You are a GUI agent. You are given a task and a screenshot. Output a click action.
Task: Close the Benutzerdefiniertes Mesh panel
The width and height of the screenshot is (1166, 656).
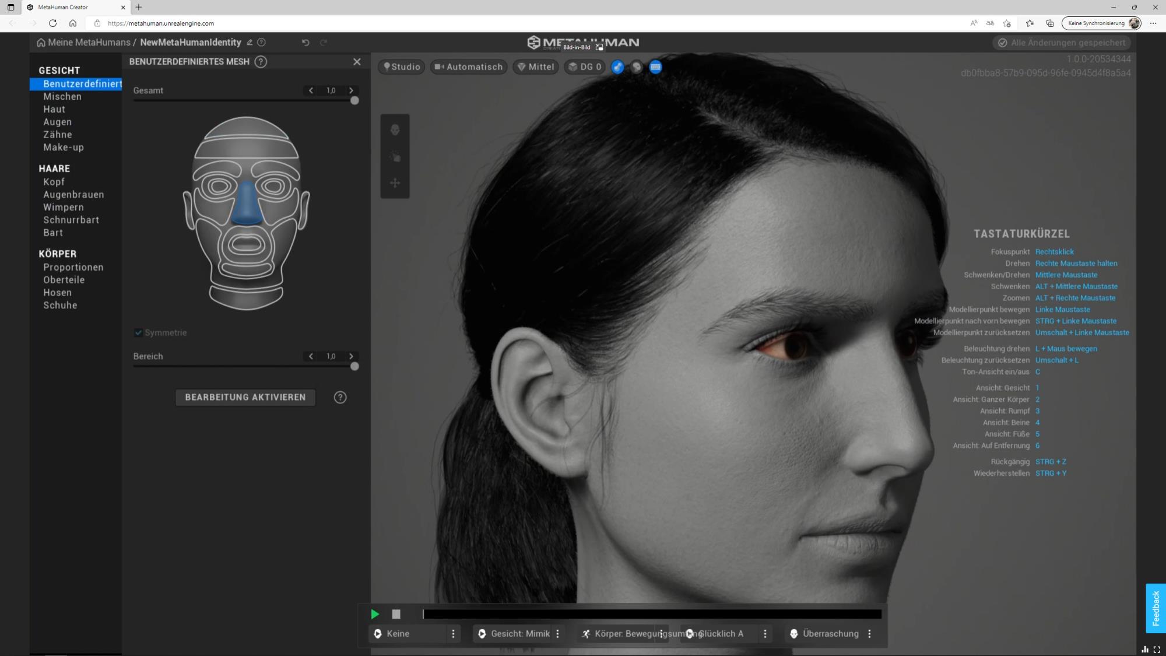click(x=357, y=62)
